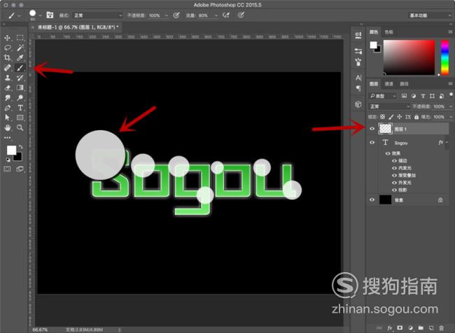Open the brush settings panel toggle

point(50,15)
